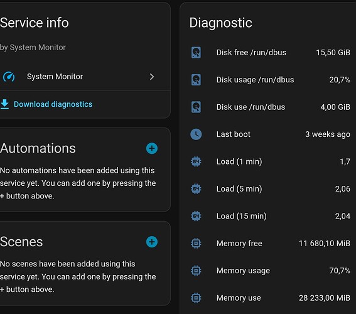Viewport: 356px width, 314px height.
Task: Click the Memory usage chip icon
Action: point(196,271)
